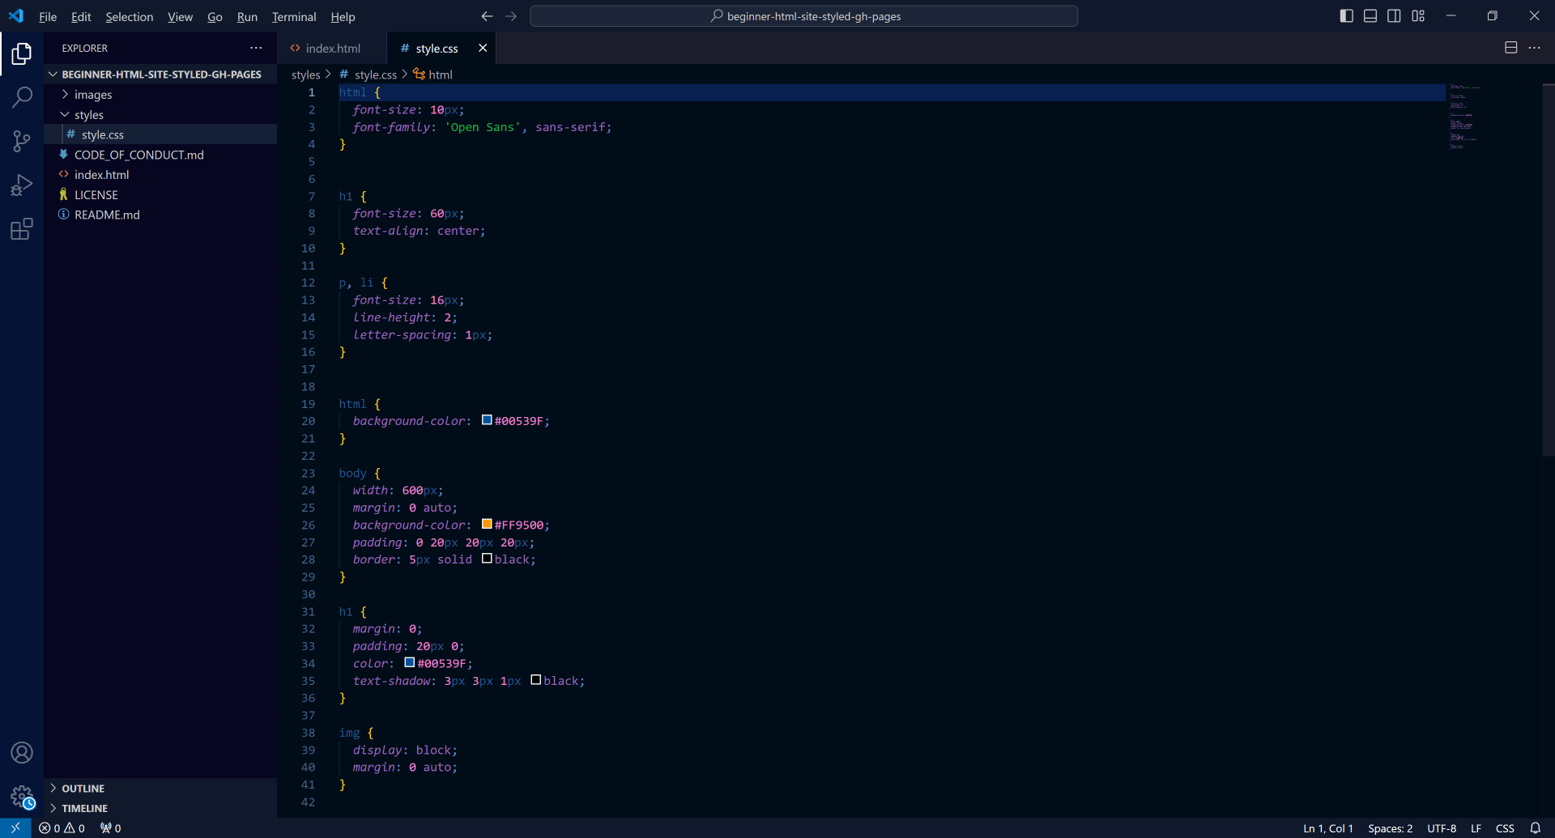Toggle the bottom panel visibility

click(x=1370, y=16)
